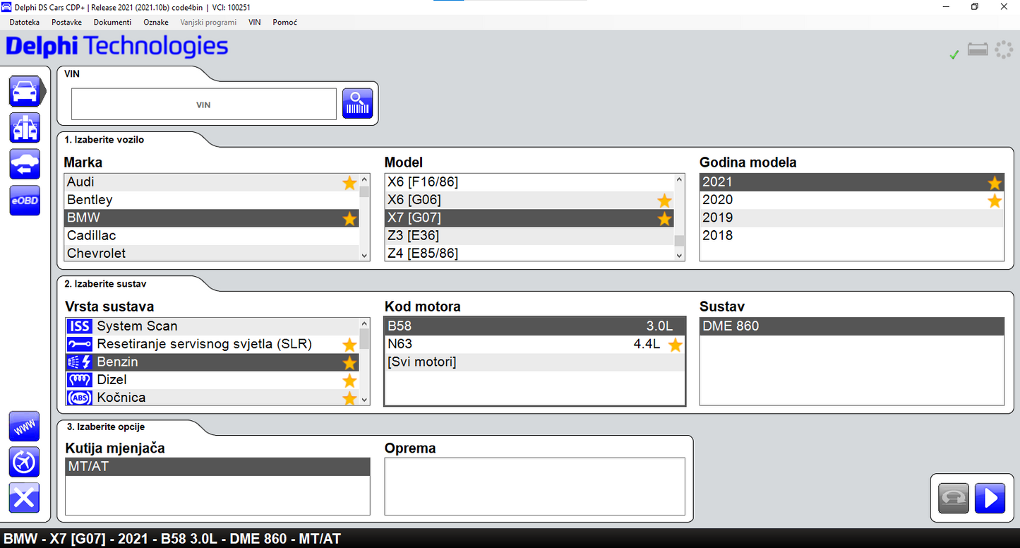Select Dizel system type
The height and width of the screenshot is (548, 1020).
(x=112, y=380)
